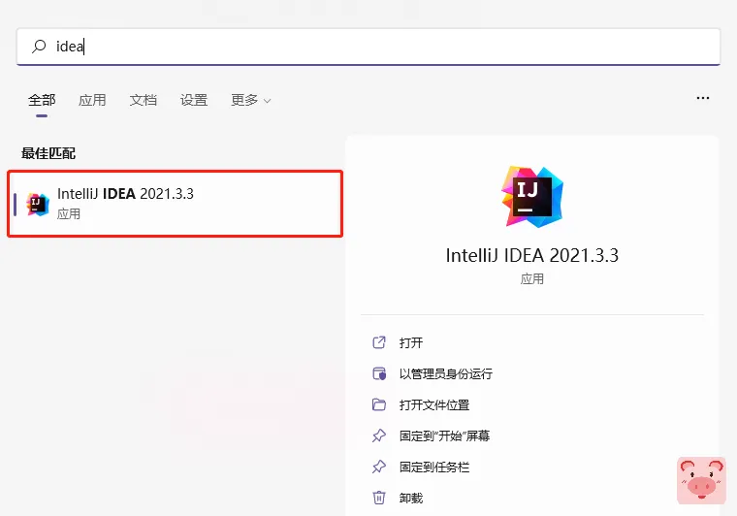Click the 打开 launch icon
The height and width of the screenshot is (516, 737).
pyautogui.click(x=379, y=342)
